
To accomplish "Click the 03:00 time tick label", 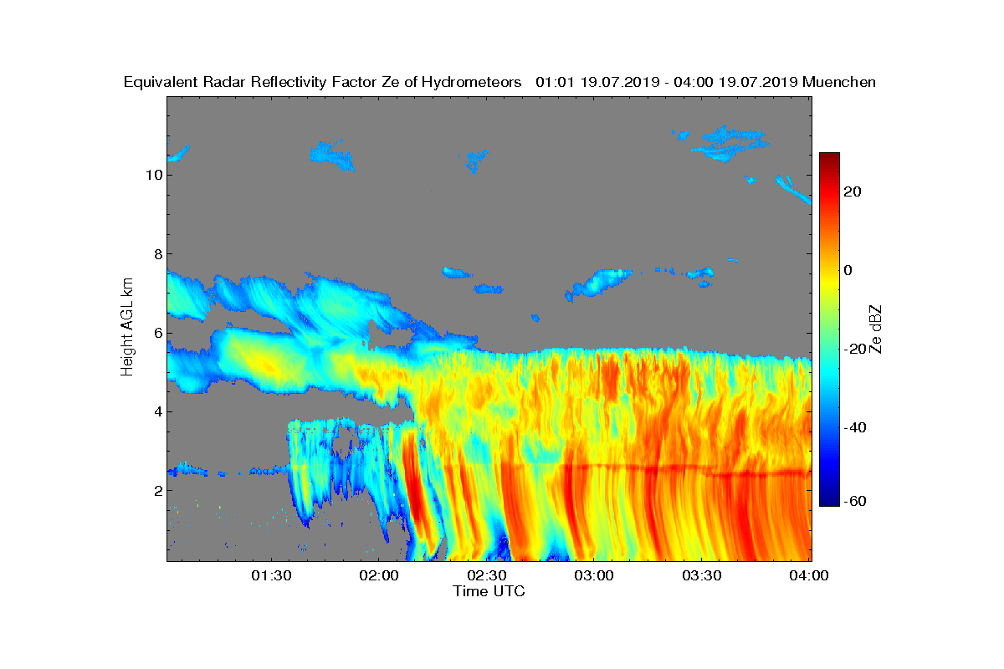I will 595,575.
